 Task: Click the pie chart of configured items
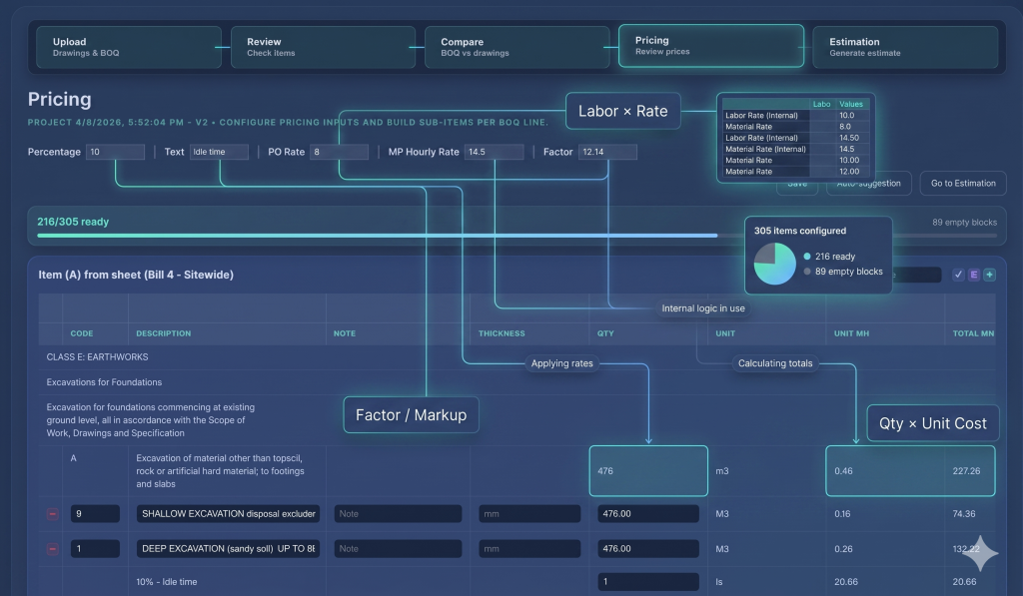[775, 264]
